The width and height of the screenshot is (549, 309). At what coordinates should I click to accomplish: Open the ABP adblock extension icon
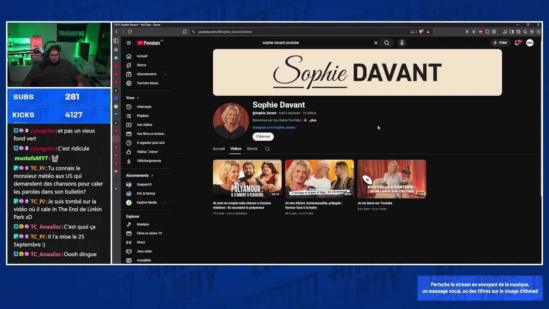[x=480, y=32]
